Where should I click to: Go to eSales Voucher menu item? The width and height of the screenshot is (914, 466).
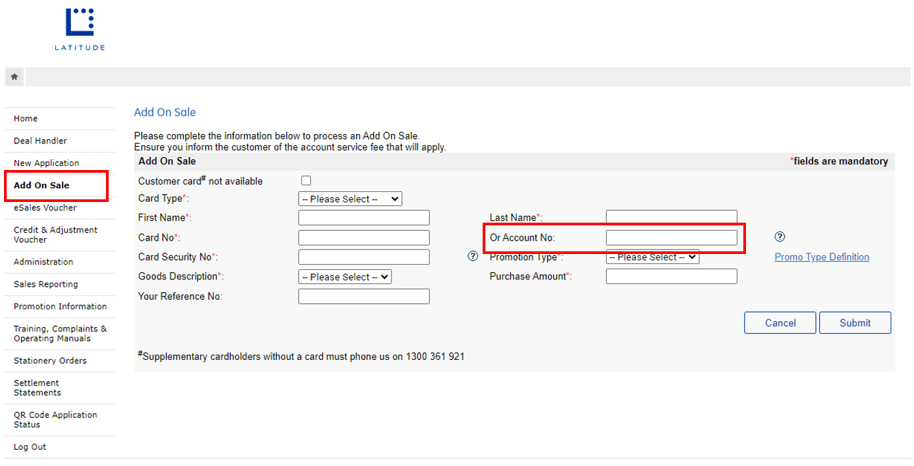tap(45, 207)
